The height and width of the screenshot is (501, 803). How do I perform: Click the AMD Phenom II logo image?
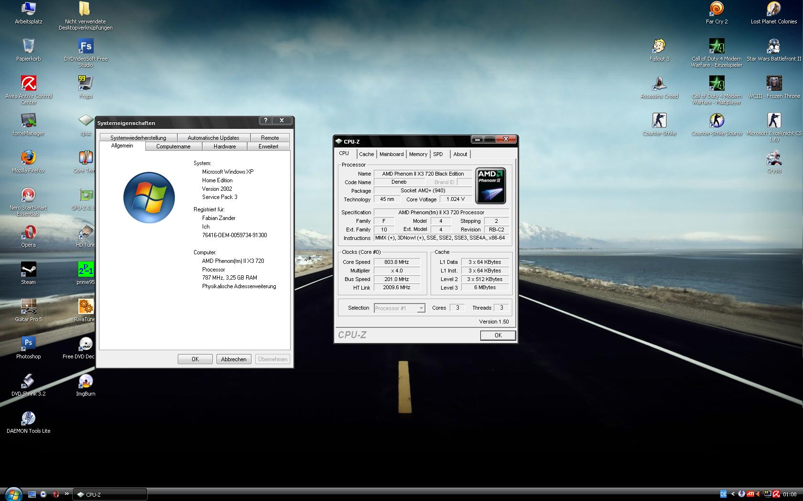[x=491, y=186]
